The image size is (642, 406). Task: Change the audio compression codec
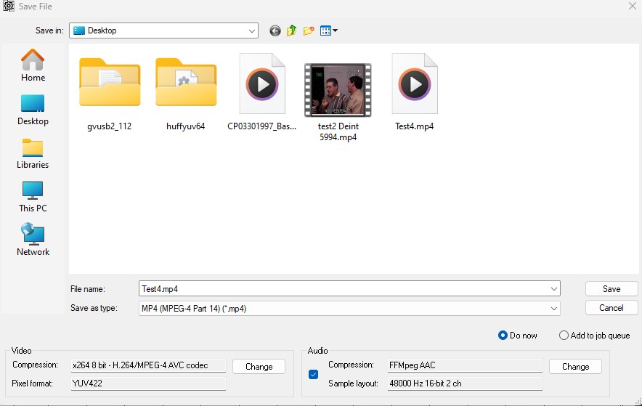575,367
